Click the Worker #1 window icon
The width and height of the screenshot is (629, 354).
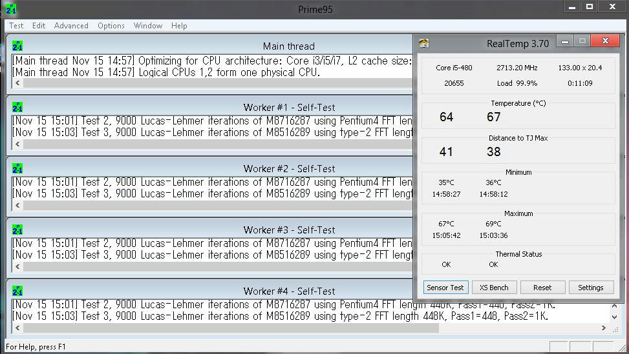17,107
